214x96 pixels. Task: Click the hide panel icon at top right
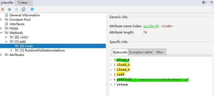211,2
